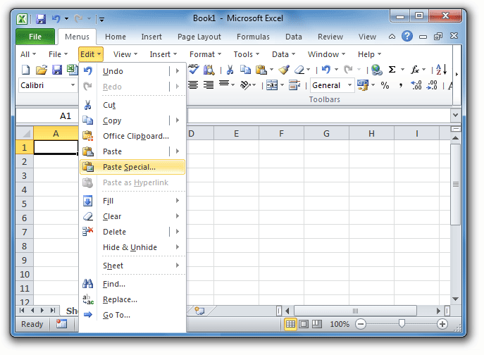This screenshot has width=484, height=355.
Task: Click the scissors Cut icon in the toolbar
Action: 230,70
